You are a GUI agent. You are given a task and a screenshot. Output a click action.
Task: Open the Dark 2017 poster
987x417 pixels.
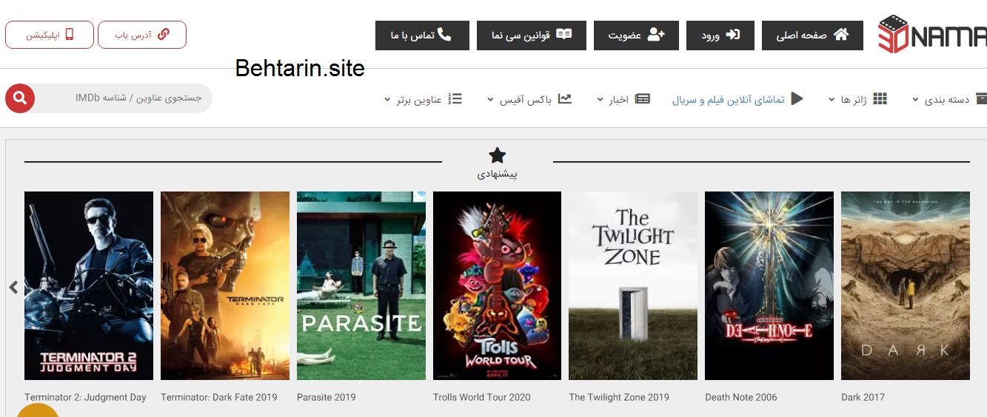coord(906,285)
